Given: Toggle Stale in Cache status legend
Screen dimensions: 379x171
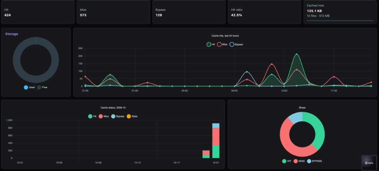Looking at the screenshot, I should pos(132,116).
